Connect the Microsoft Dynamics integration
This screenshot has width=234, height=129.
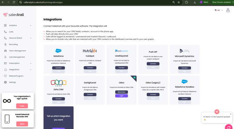pos(184,68)
